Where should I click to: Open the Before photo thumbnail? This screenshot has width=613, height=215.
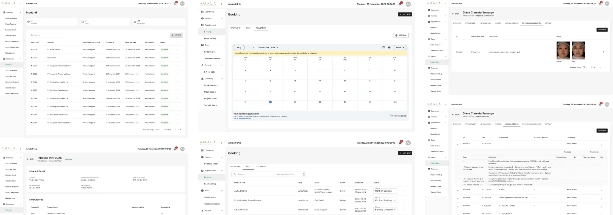tap(563, 50)
